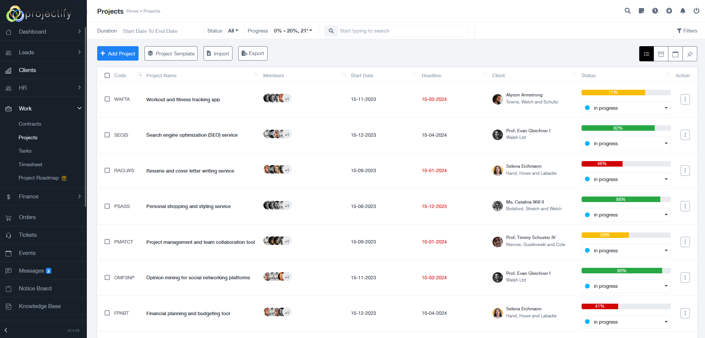This screenshot has width=705, height=338.
Task: Click the power/logout icon
Action: [697, 11]
